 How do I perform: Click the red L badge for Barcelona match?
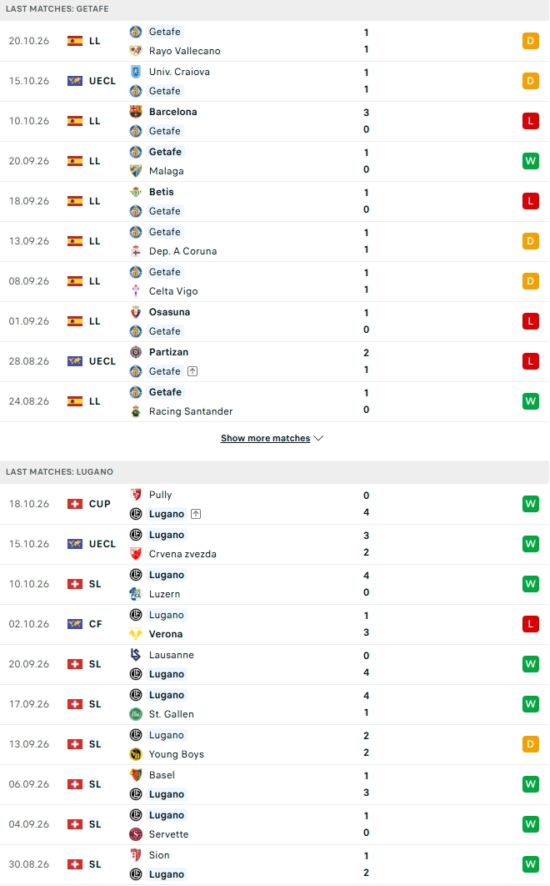(x=530, y=121)
